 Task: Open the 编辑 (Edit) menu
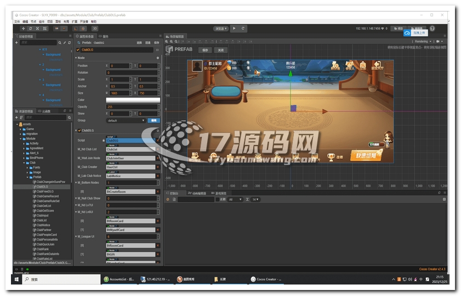(25, 21)
